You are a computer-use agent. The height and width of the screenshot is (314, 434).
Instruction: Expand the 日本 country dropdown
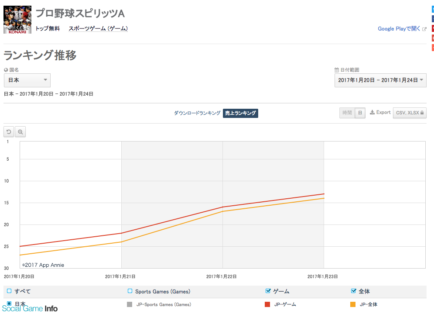pyautogui.click(x=27, y=80)
